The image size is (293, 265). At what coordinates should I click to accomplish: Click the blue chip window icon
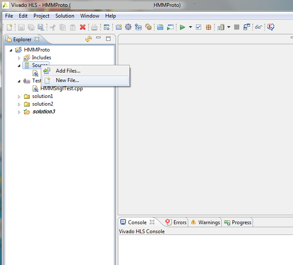(160, 27)
